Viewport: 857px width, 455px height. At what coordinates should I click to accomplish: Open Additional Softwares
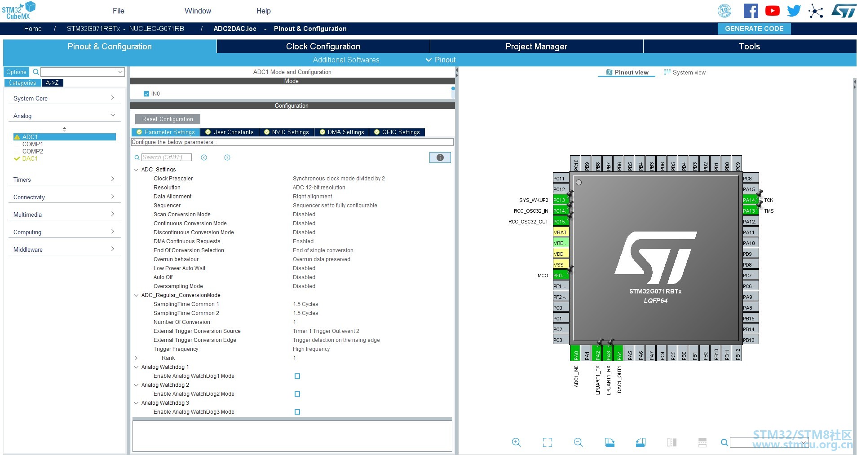pos(346,60)
